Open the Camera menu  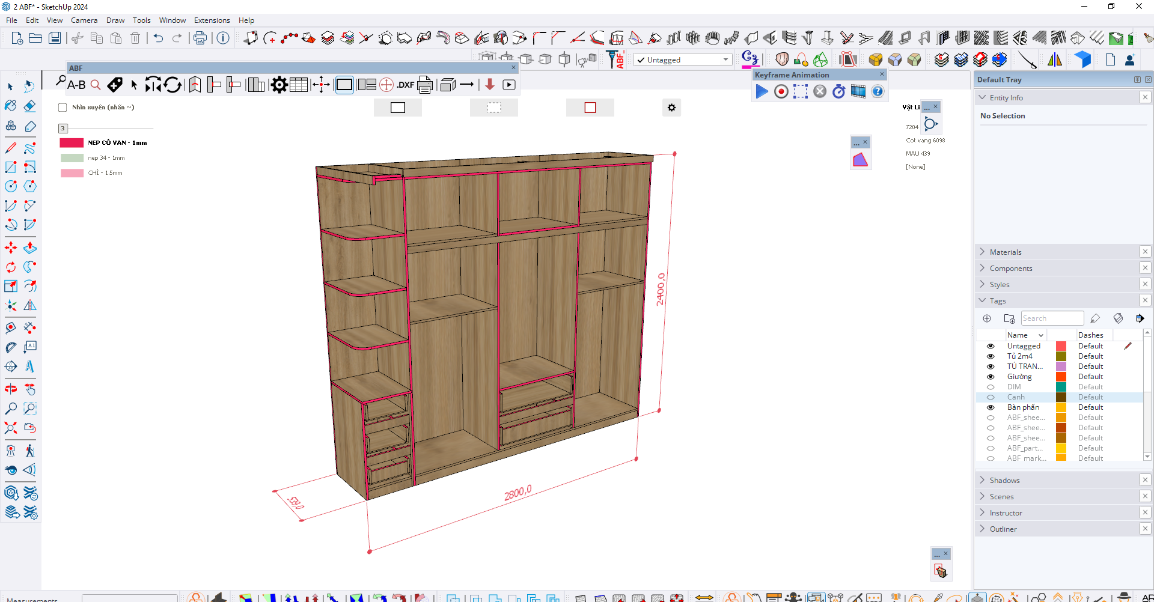84,20
